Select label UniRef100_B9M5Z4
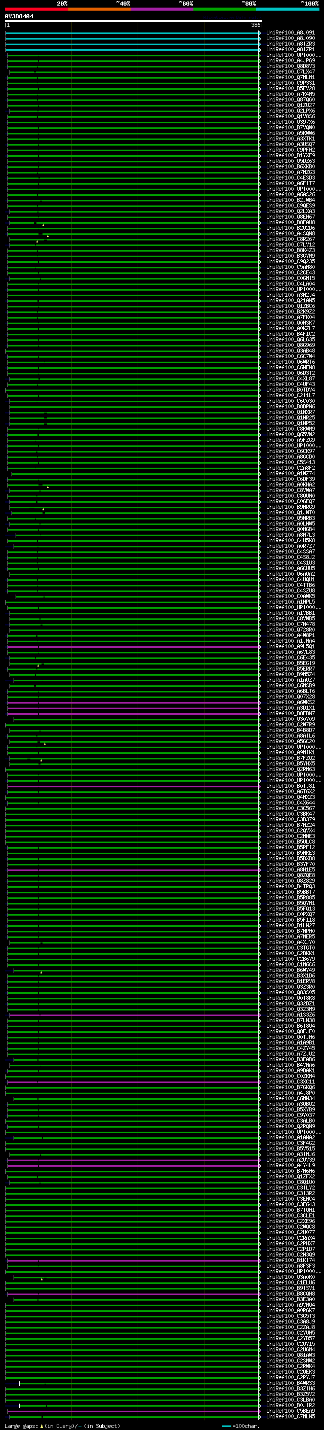324x1430 pixels. point(290,675)
